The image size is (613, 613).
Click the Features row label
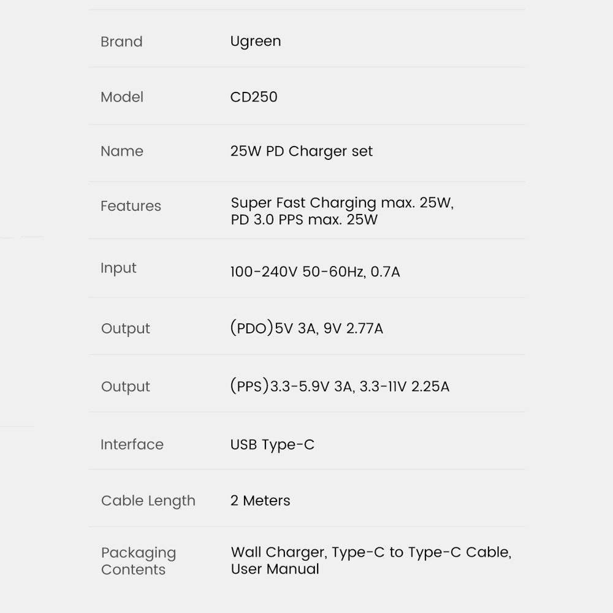(131, 206)
